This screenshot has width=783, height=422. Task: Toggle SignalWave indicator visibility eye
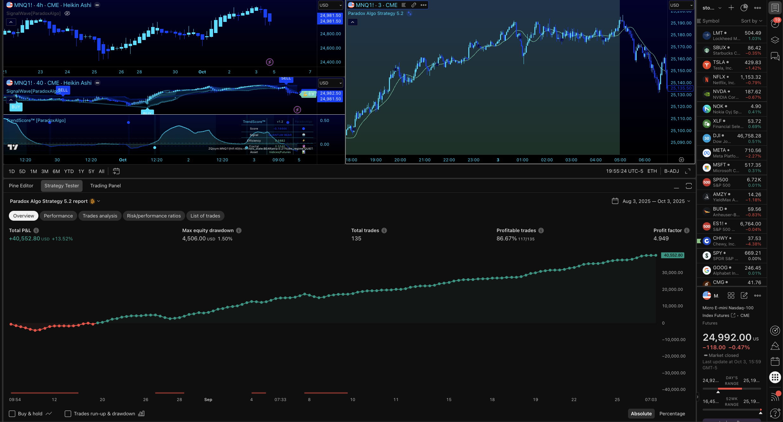point(67,13)
